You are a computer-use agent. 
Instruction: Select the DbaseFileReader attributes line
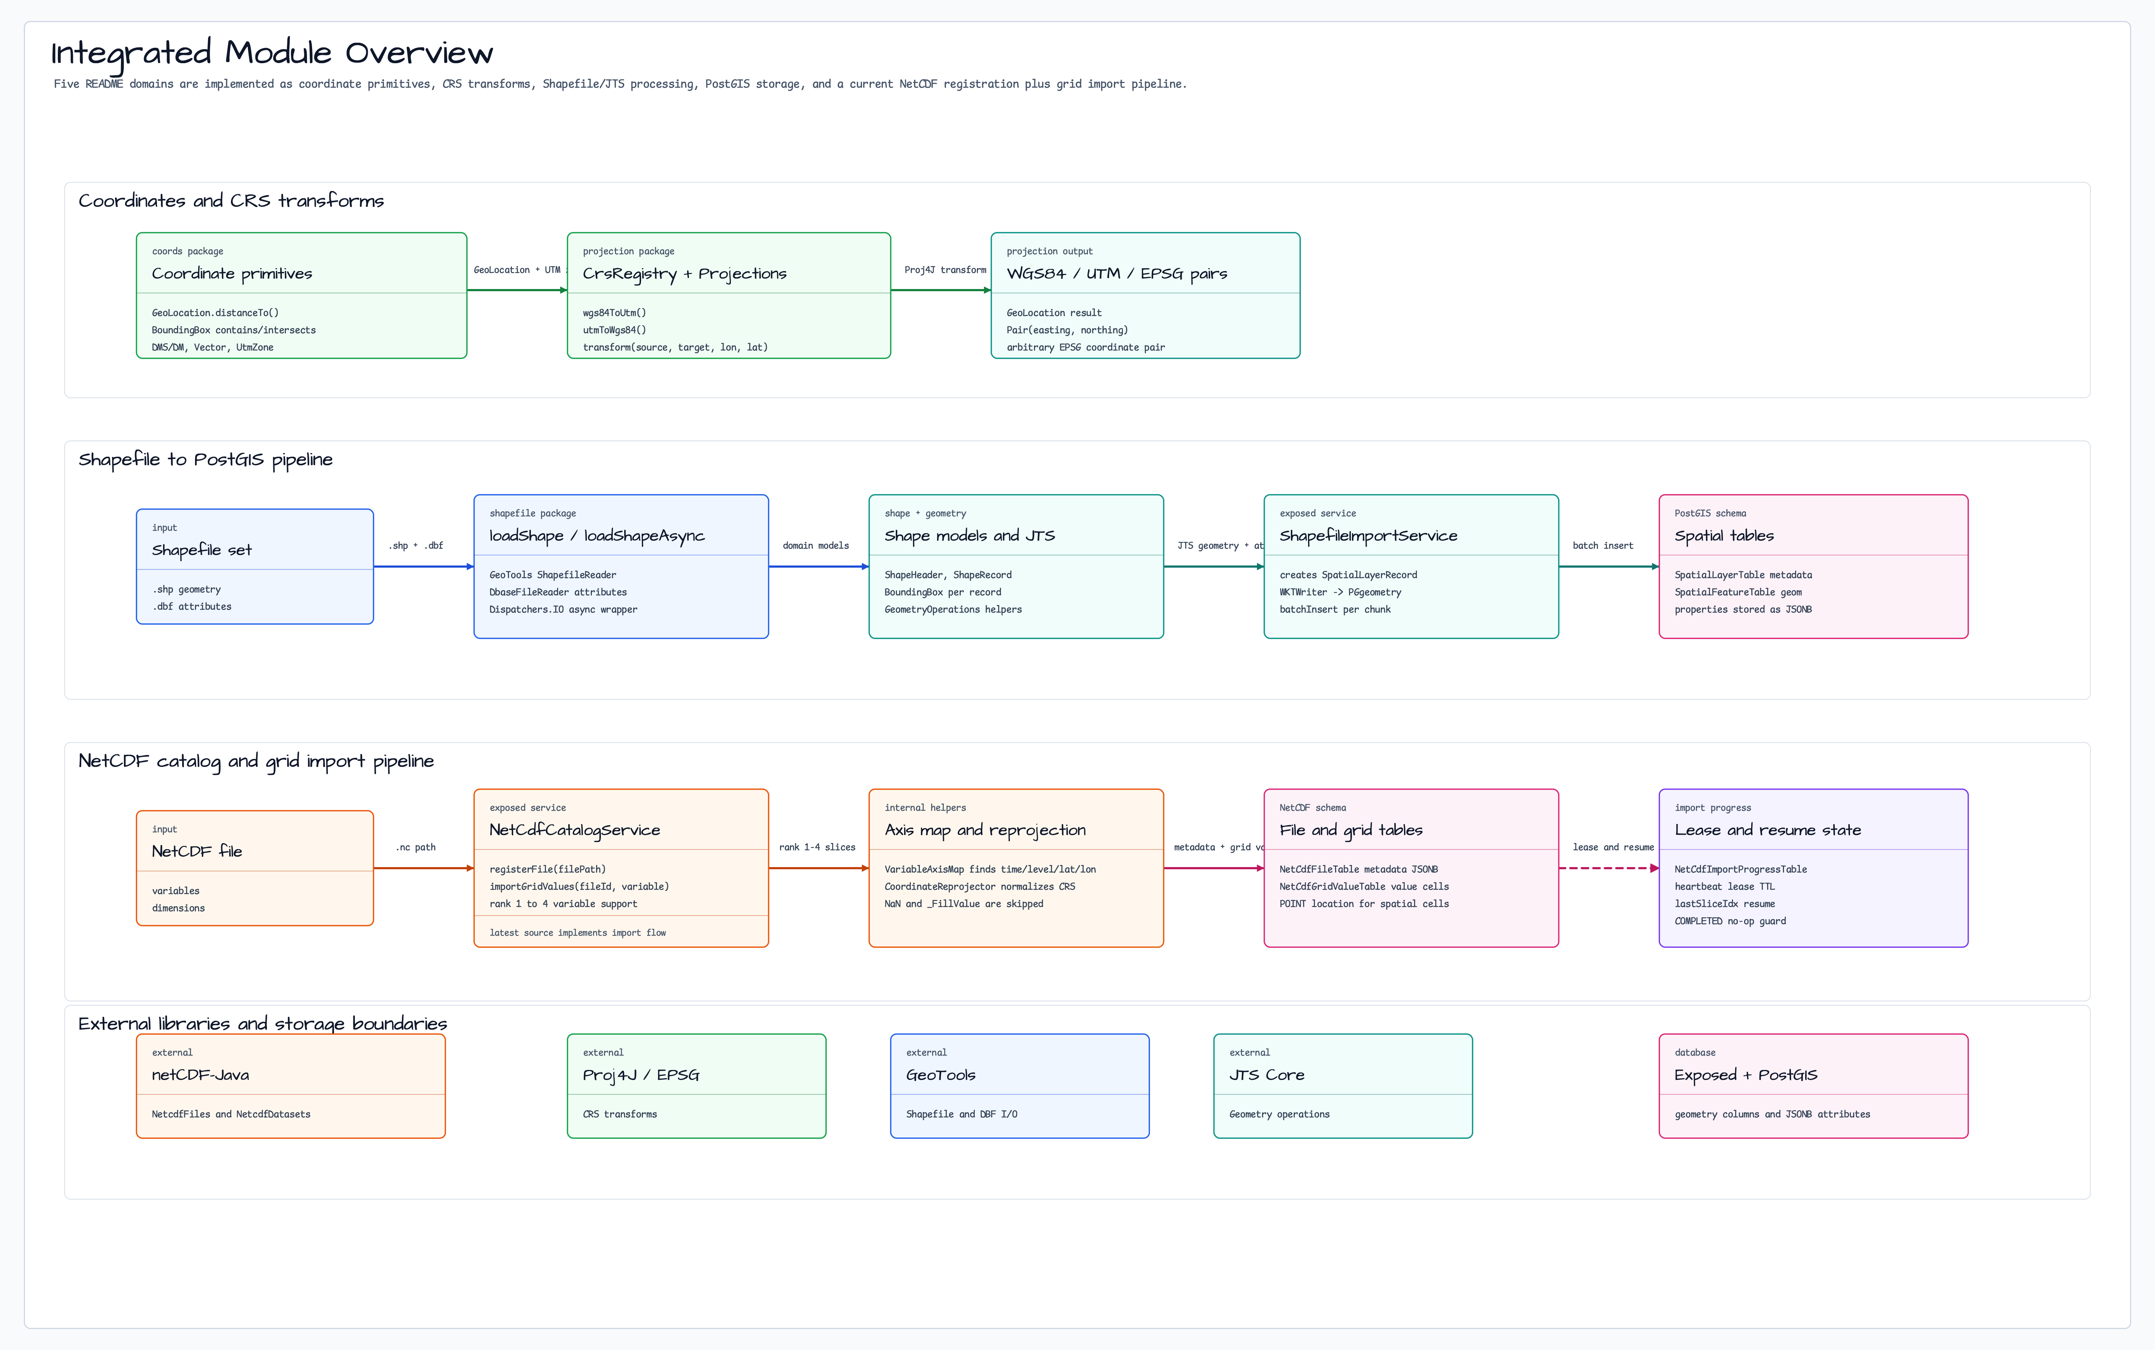[x=558, y=592]
